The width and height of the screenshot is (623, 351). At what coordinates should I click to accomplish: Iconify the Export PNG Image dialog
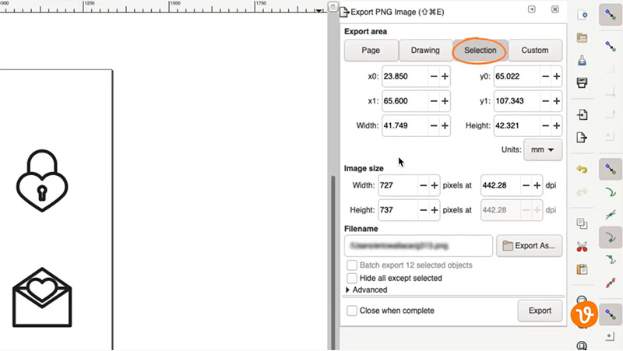532,9
